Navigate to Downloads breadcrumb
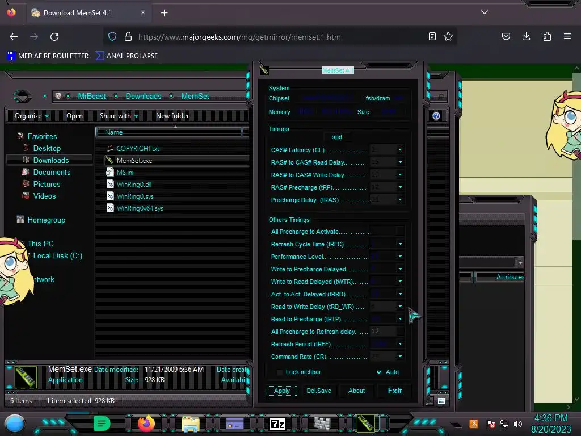This screenshot has width=581, height=436. [144, 97]
